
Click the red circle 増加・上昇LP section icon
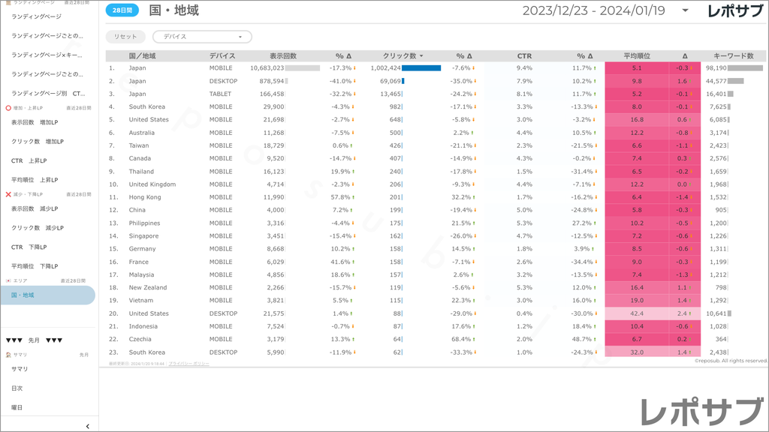point(8,108)
